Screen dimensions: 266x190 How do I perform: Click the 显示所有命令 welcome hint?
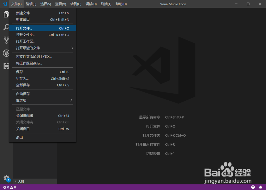coord(149,117)
